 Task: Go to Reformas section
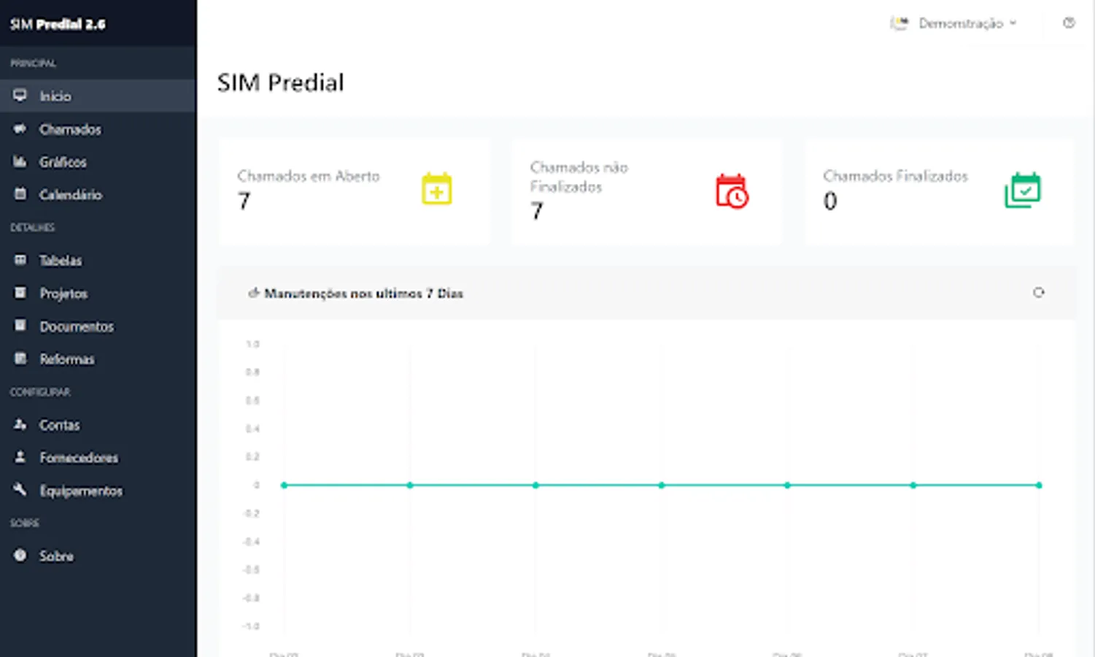tap(98, 359)
